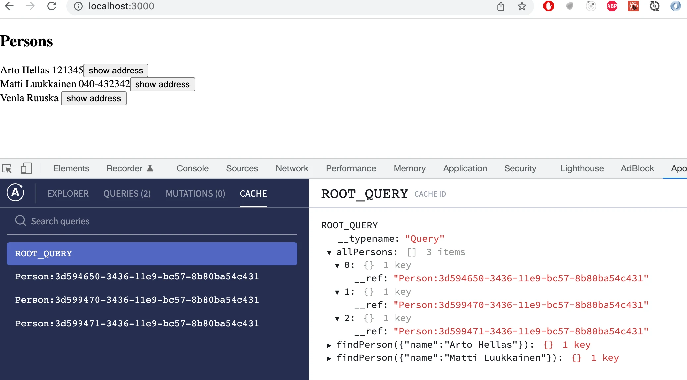Click the browser back arrow

(9, 6)
